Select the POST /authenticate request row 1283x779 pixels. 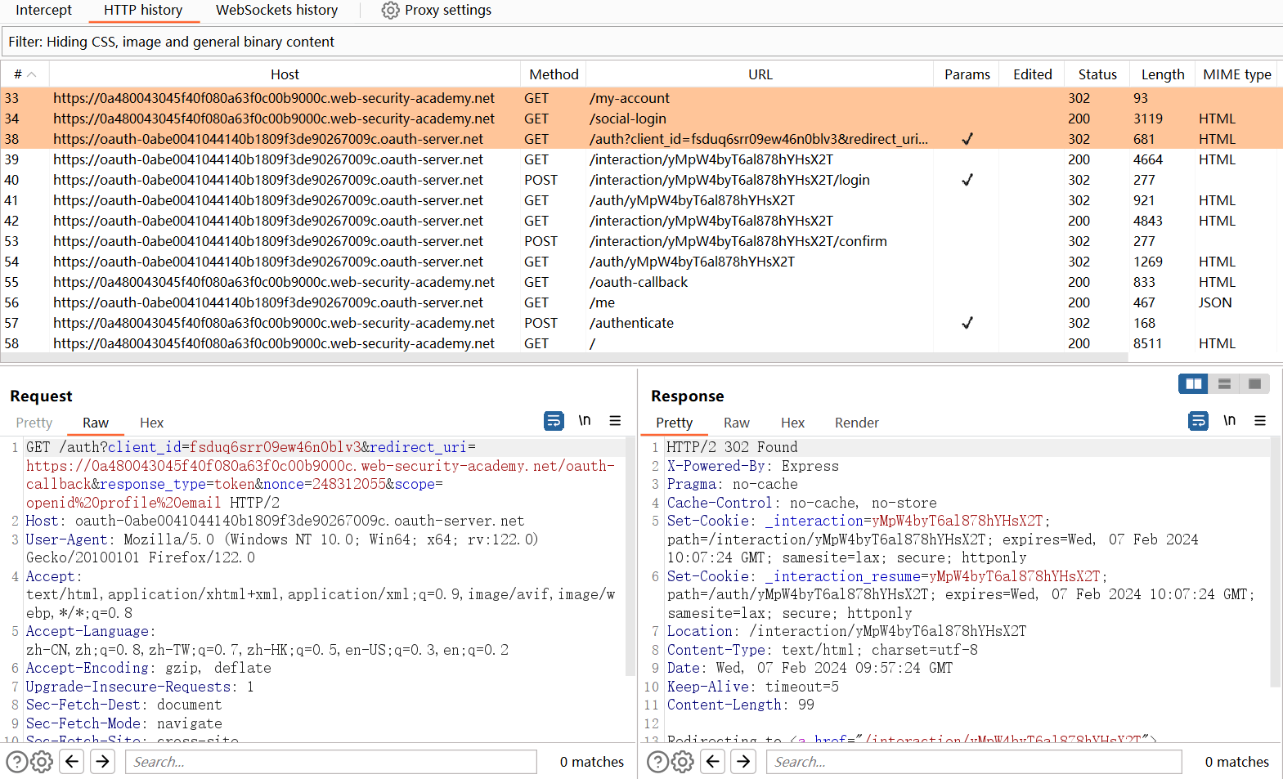pos(631,323)
